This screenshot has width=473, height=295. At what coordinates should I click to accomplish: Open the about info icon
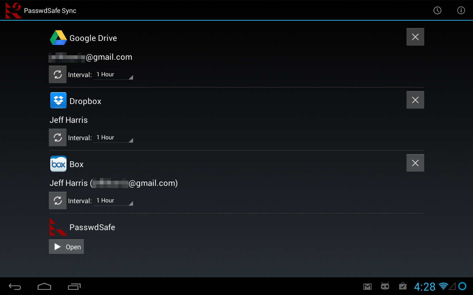[461, 10]
